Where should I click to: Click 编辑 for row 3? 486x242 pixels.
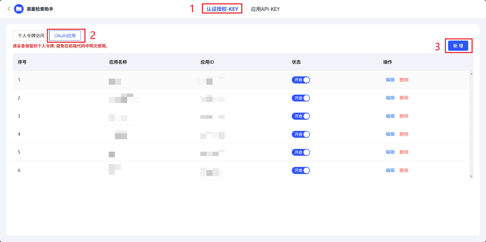390,116
